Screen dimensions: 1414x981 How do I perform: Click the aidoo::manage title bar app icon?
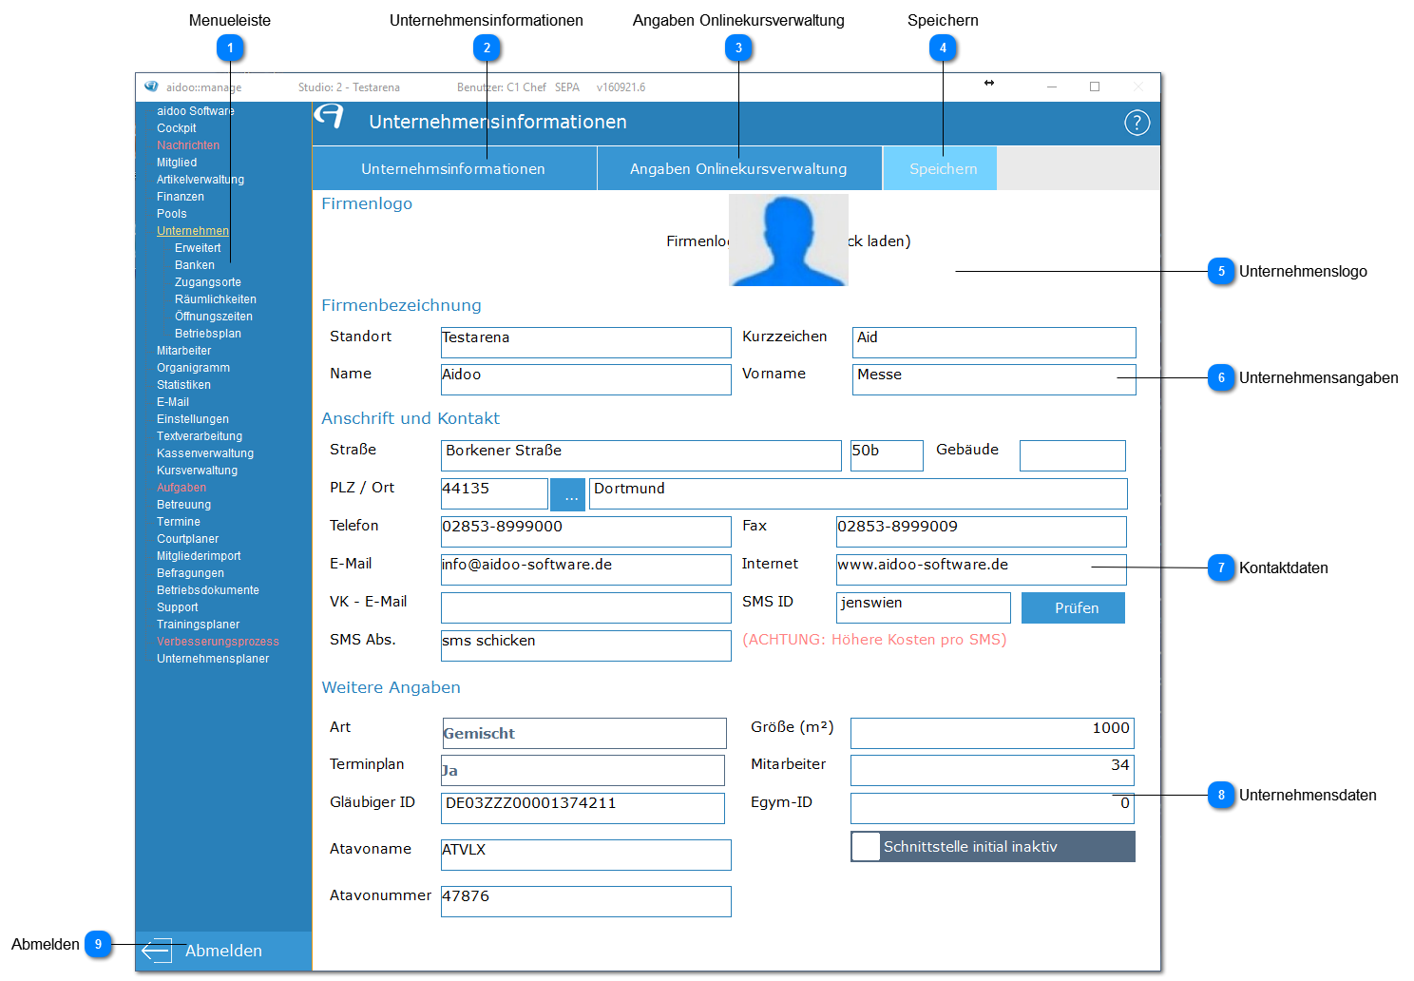pyautogui.click(x=151, y=87)
